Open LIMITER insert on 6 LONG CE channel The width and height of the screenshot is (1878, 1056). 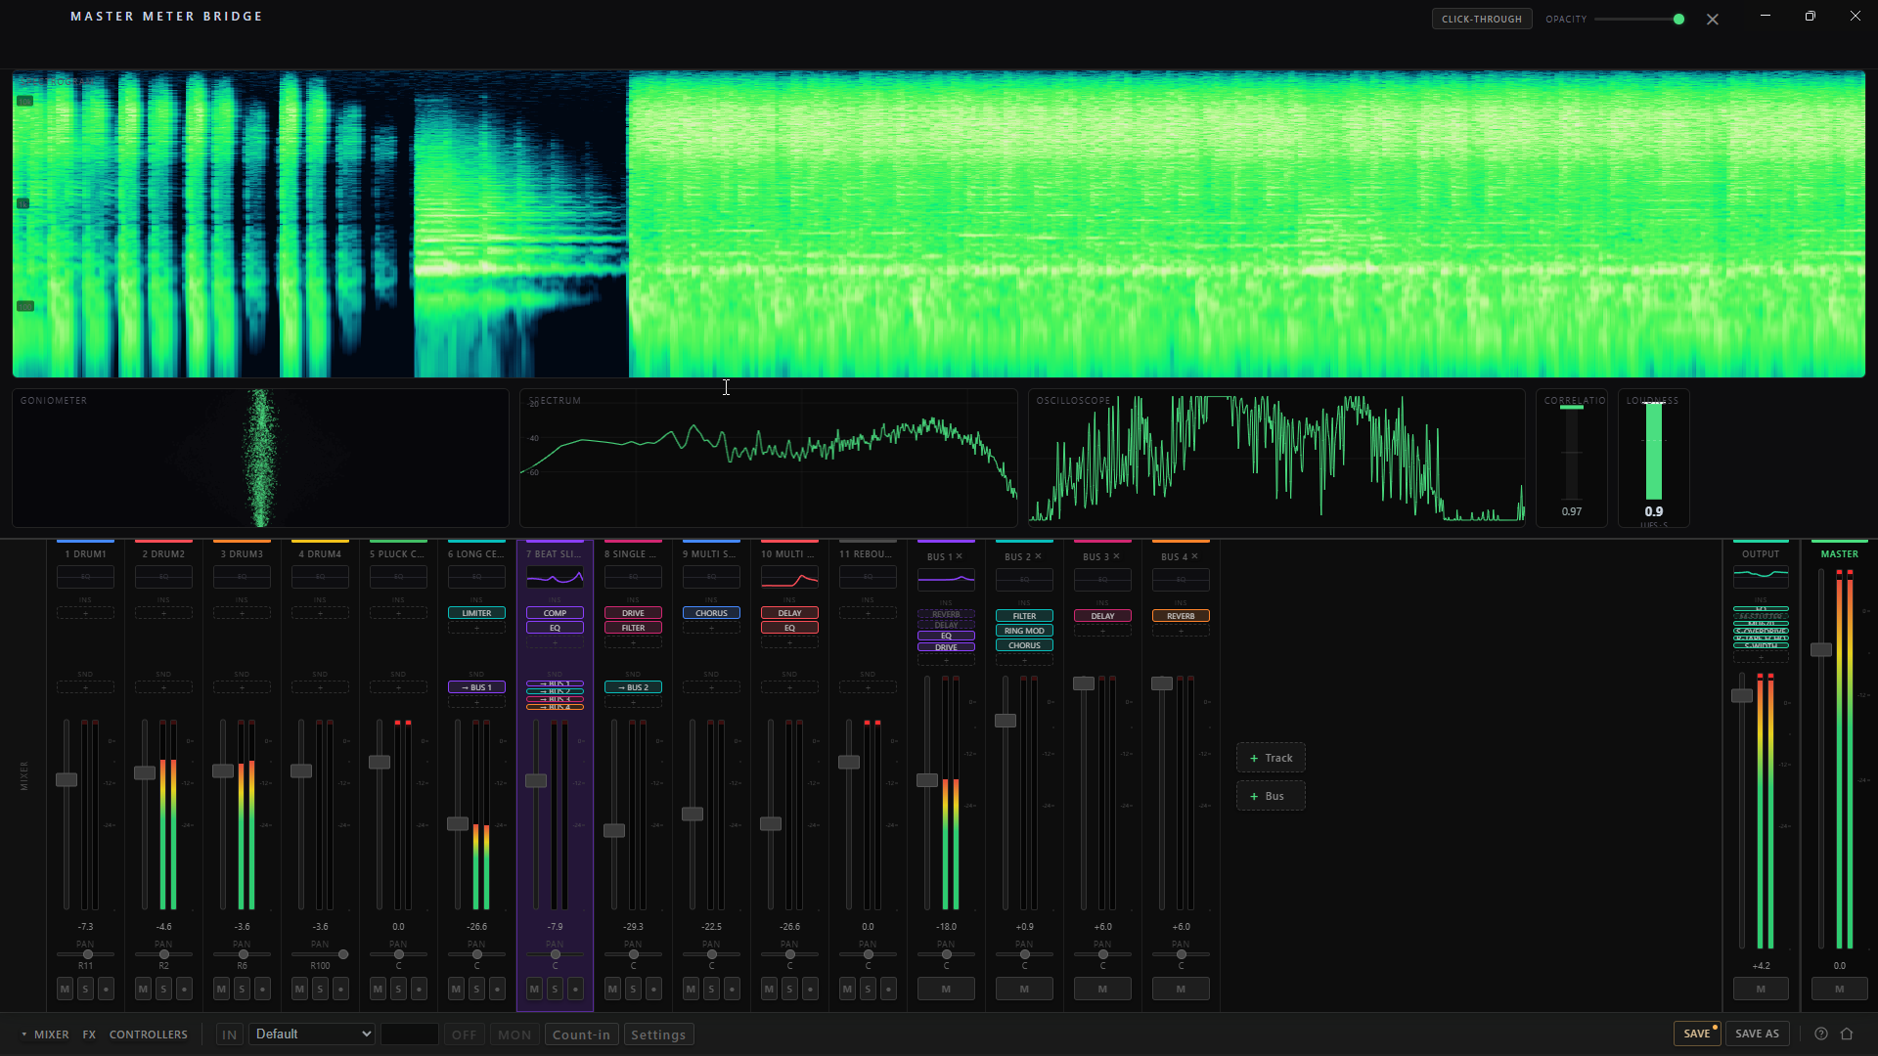[x=476, y=613]
